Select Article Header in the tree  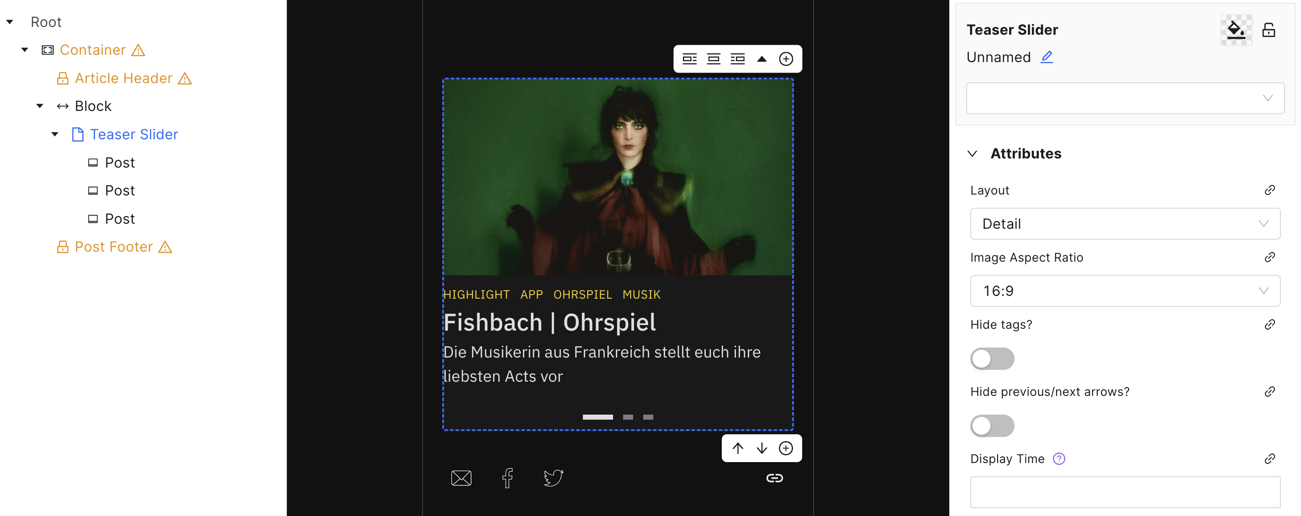(x=124, y=78)
